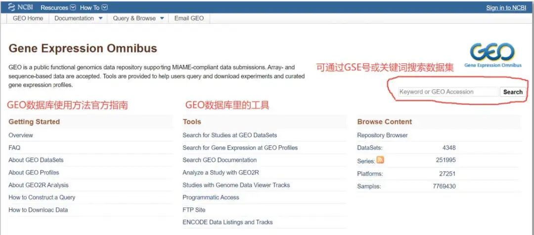Image resolution: width=534 pixels, height=235 pixels.
Task: Go to GEO Home tab
Action: (x=28, y=18)
